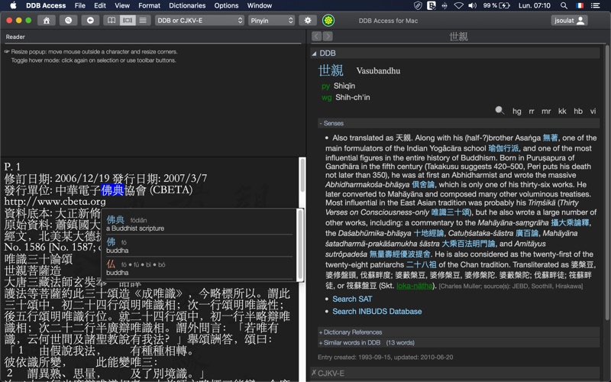Toggle the list view layout button
The image size is (611, 382).
pyautogui.click(x=143, y=21)
